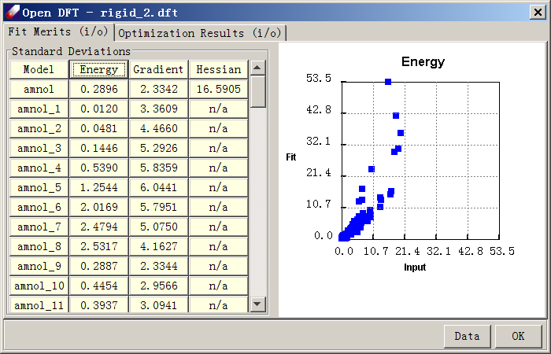The width and height of the screenshot is (551, 354).
Task: Click gradient value 4.4660
Action: 158,128
